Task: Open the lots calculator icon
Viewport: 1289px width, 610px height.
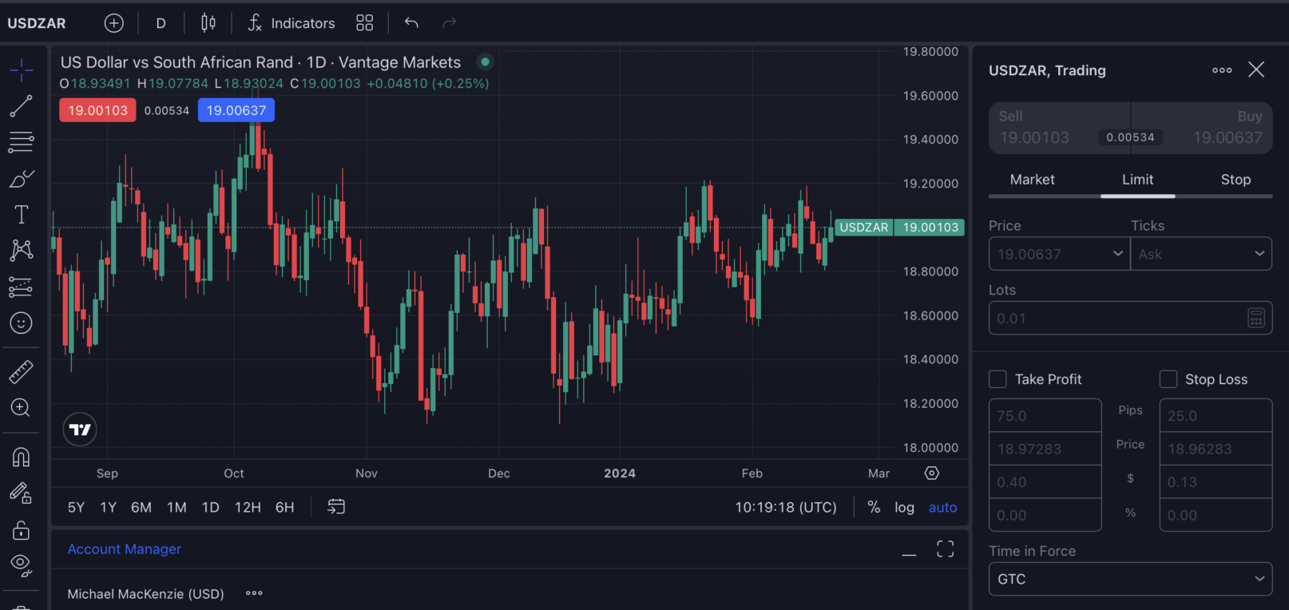Action: point(1255,318)
